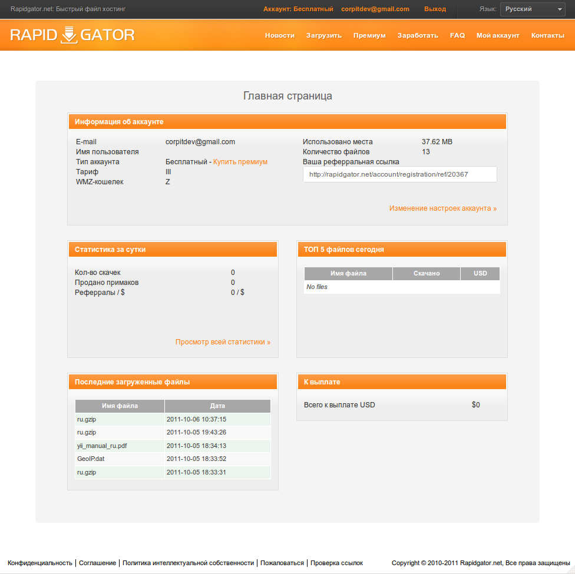Image resolution: width=575 pixels, height=574 pixels.
Task: Click Имя файла header in recent files table
Action: (120, 406)
